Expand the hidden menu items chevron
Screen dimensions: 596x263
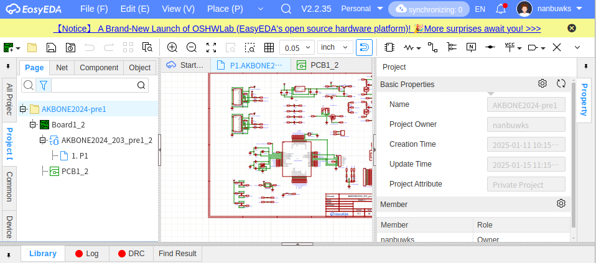coord(261,9)
